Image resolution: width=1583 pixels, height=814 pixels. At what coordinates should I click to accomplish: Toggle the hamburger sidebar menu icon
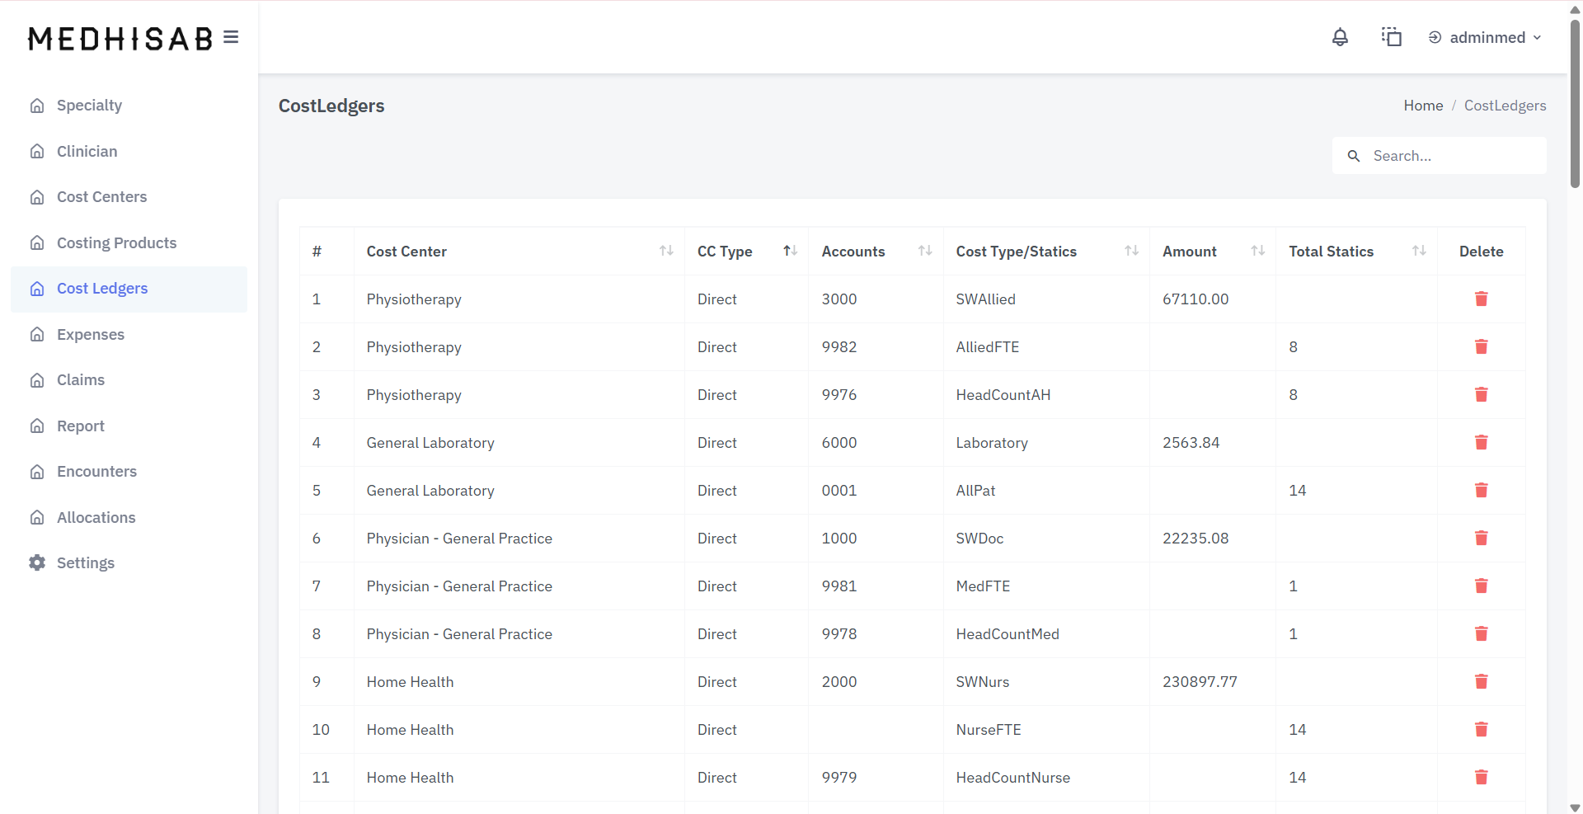click(x=231, y=37)
